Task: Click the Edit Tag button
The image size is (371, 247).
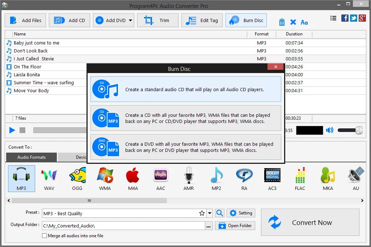Action: tap(202, 20)
